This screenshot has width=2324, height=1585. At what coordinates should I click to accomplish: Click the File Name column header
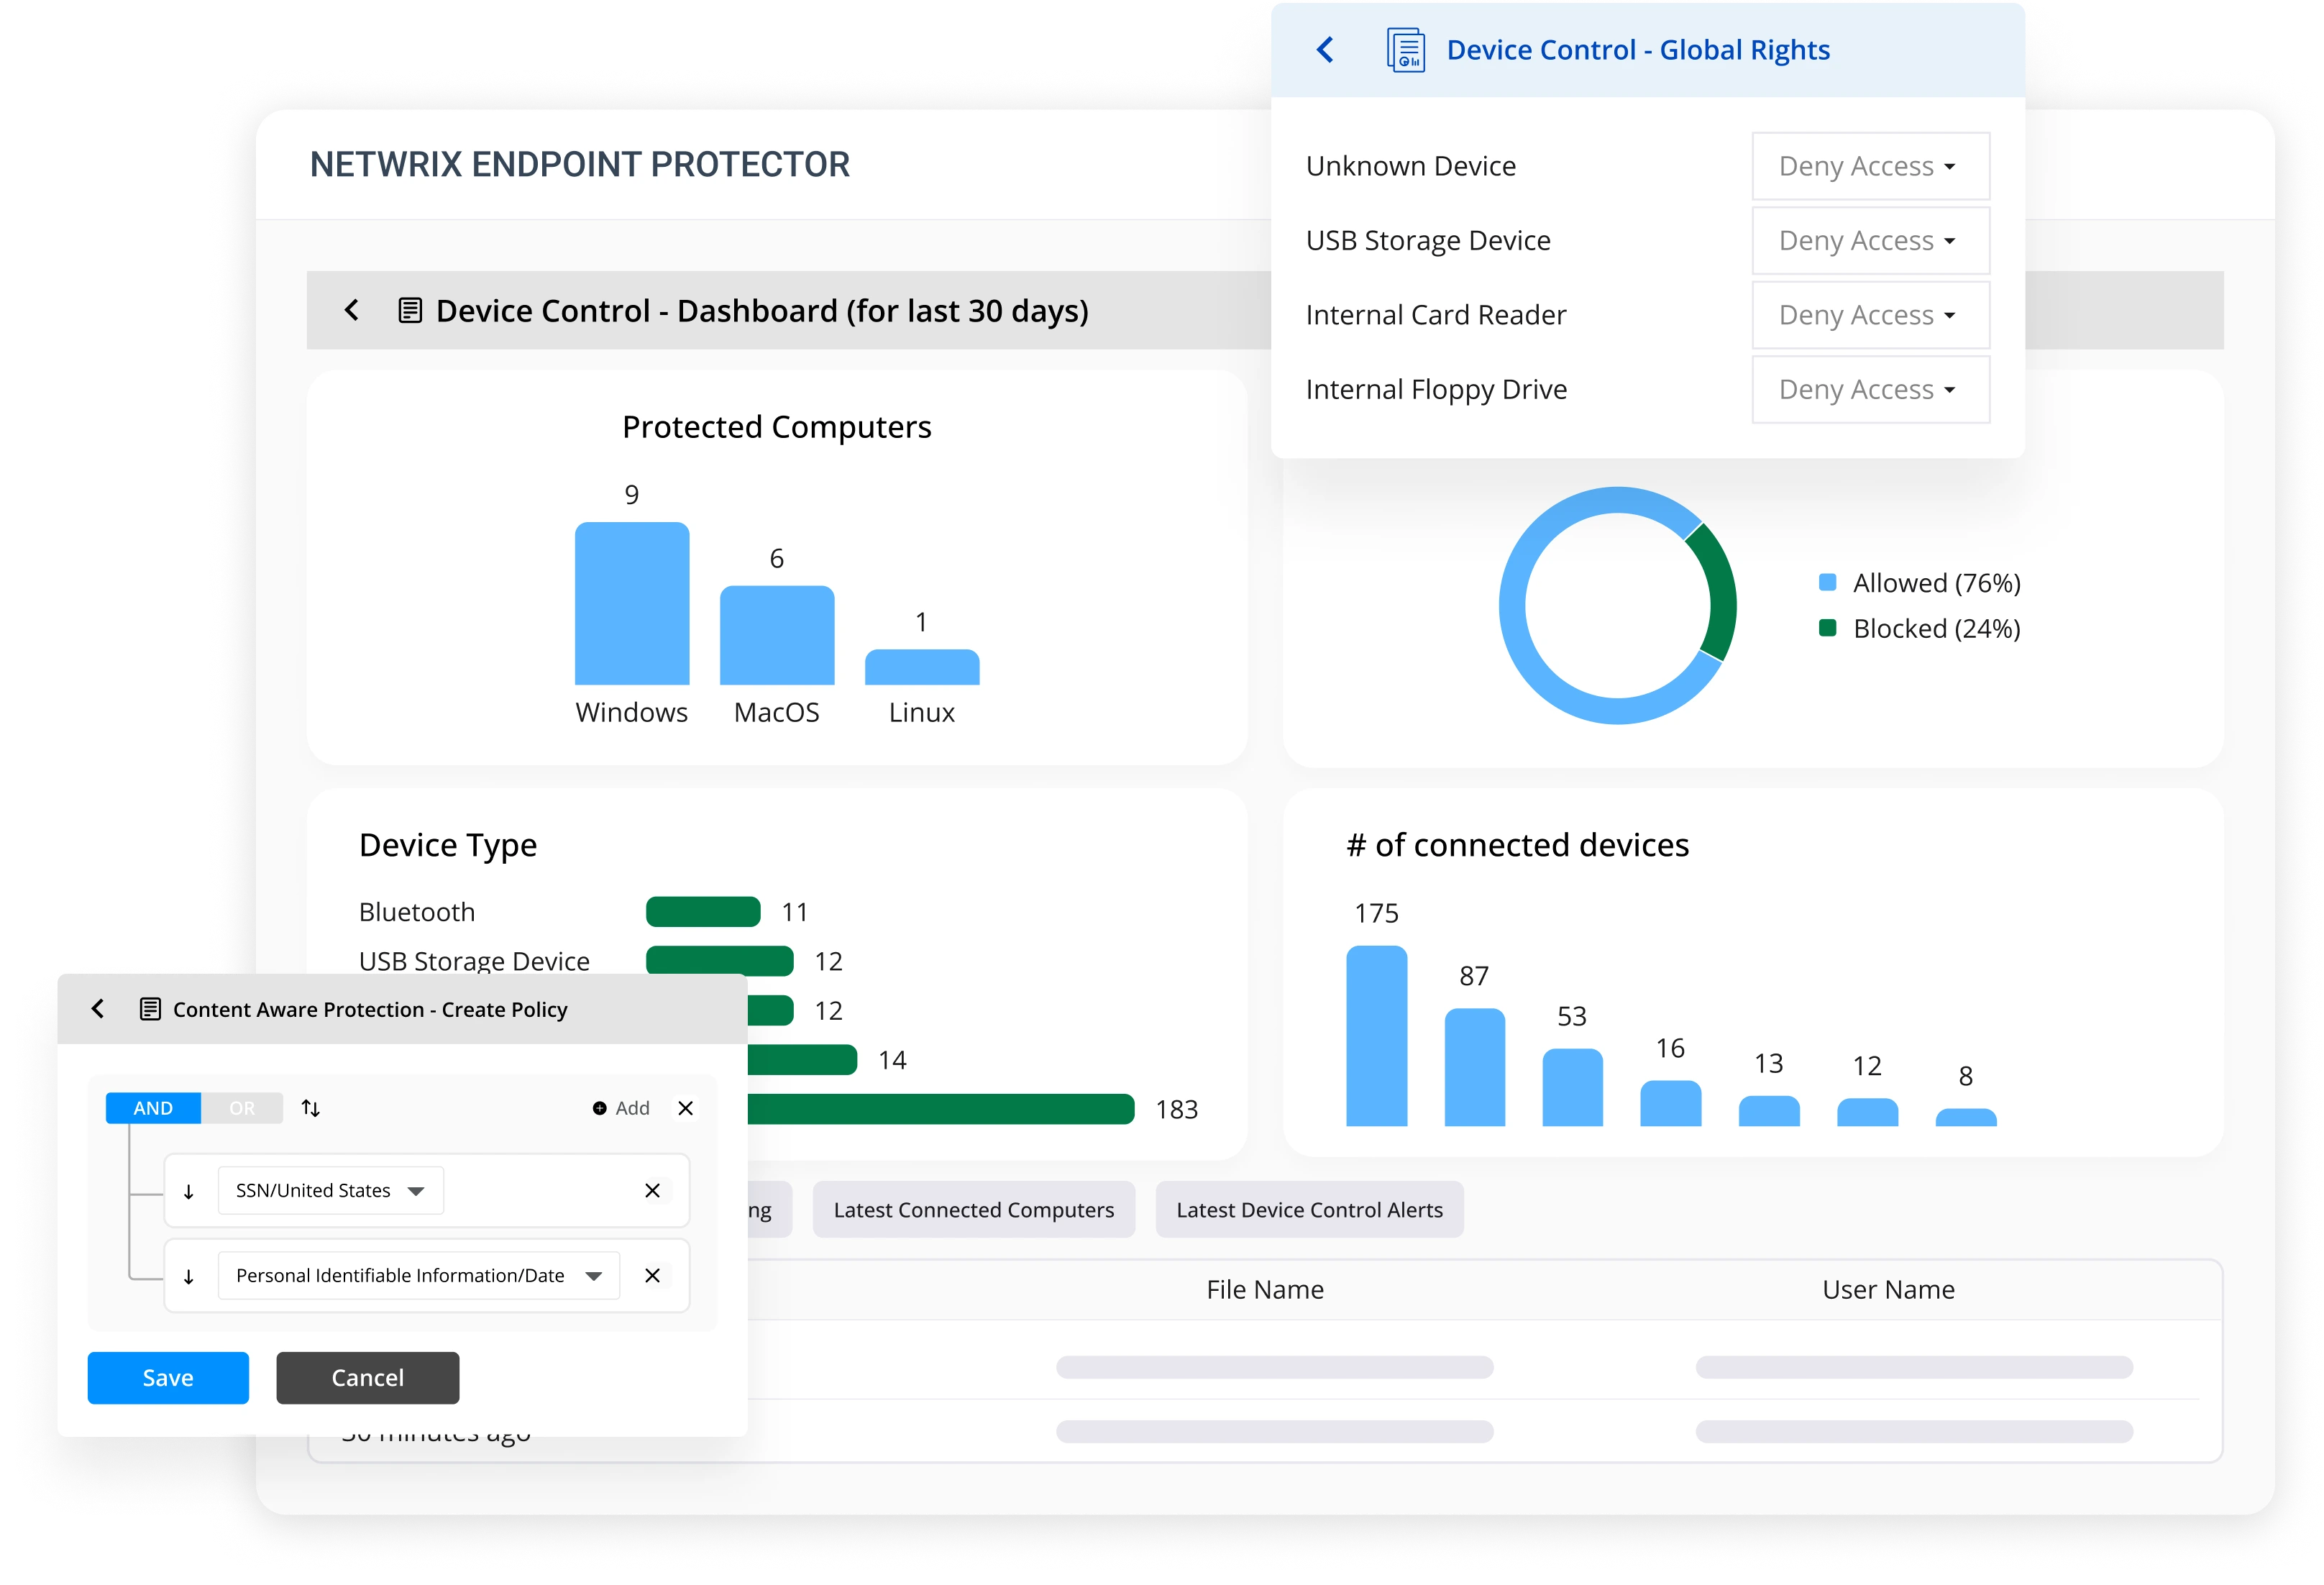(1265, 1289)
